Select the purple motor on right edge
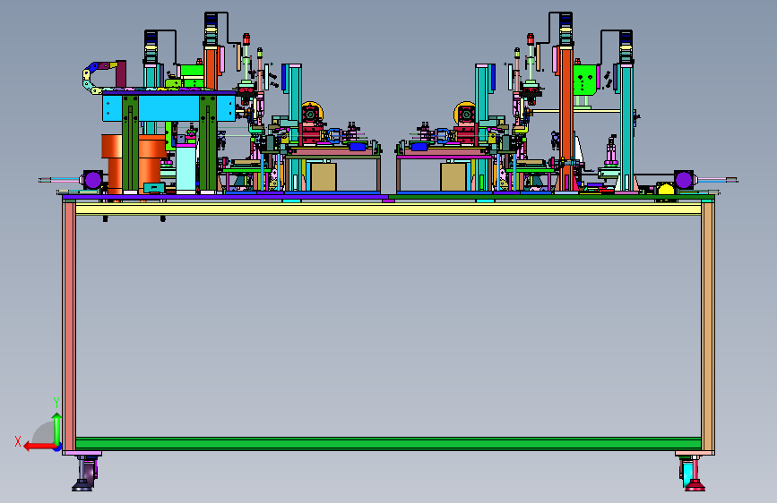This screenshot has width=777, height=503. point(684,180)
